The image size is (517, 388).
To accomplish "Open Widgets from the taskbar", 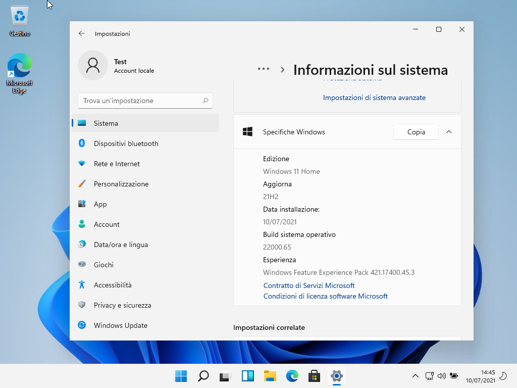I will [x=247, y=376].
